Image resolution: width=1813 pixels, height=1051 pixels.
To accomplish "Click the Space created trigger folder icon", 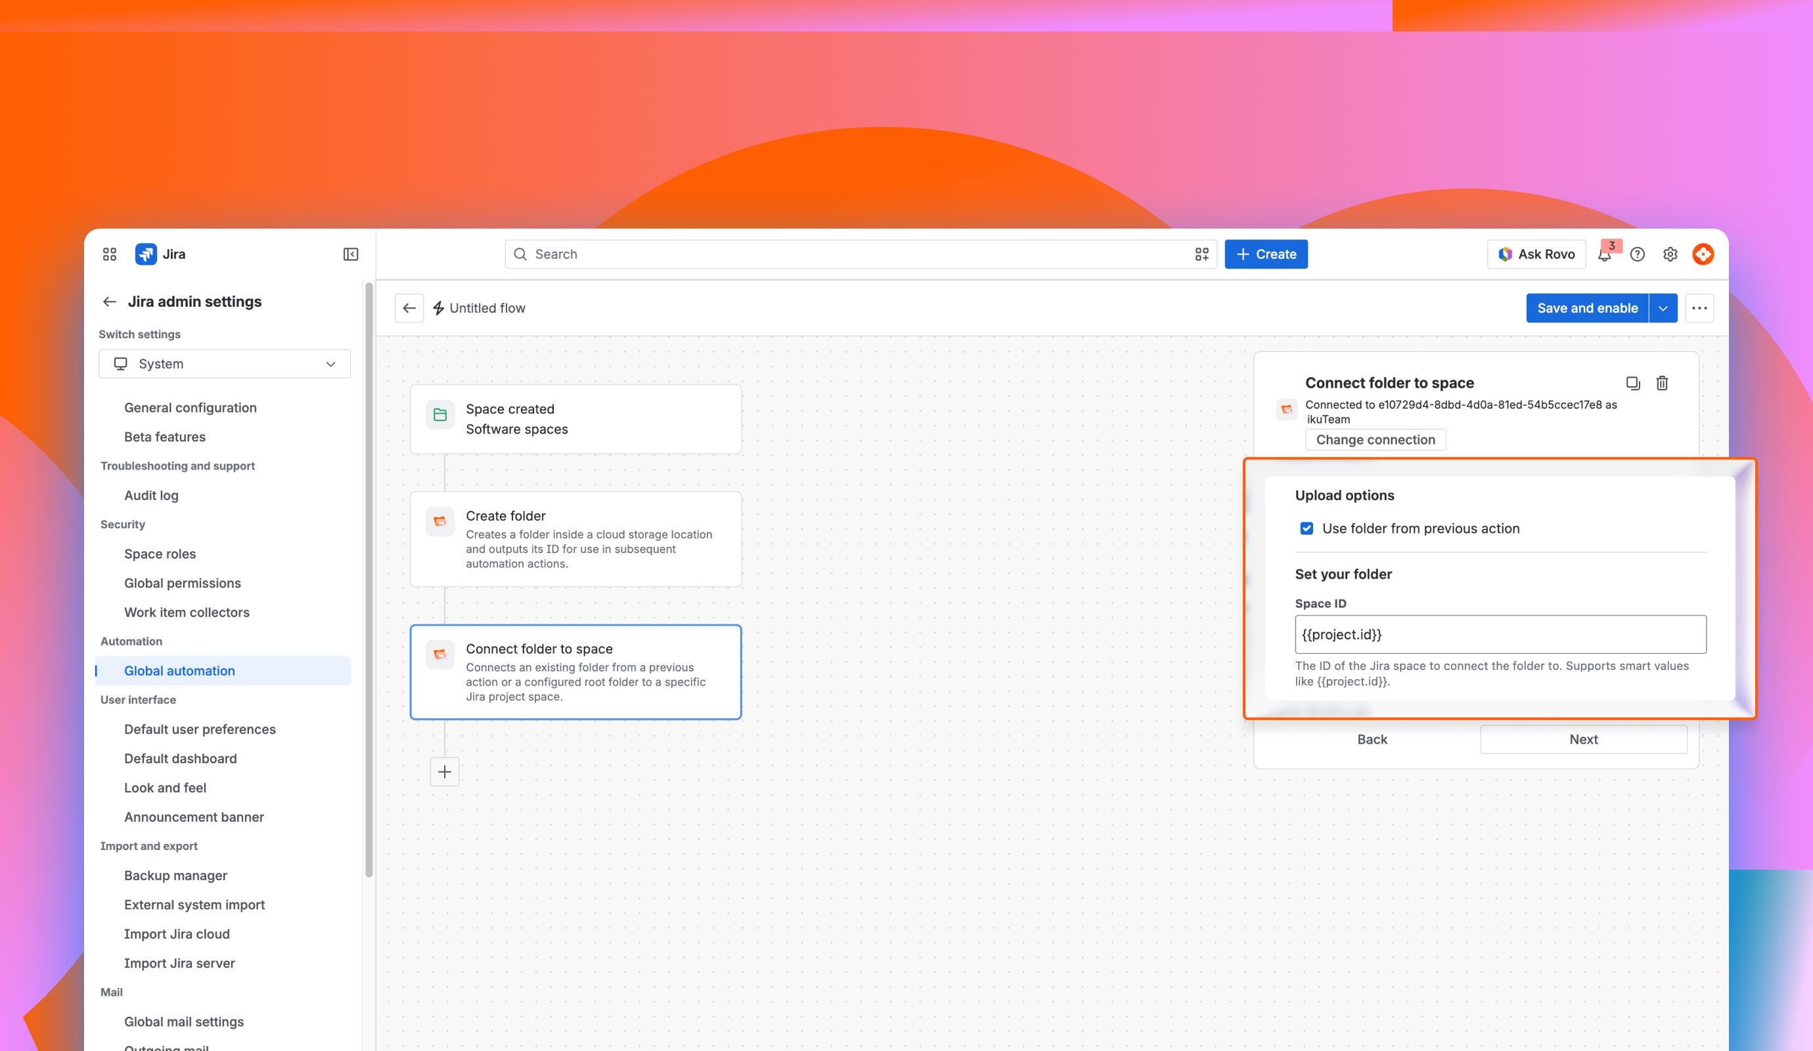I will [x=439, y=414].
